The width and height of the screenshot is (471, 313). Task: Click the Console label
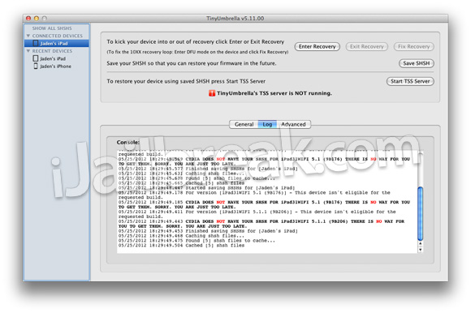128,143
